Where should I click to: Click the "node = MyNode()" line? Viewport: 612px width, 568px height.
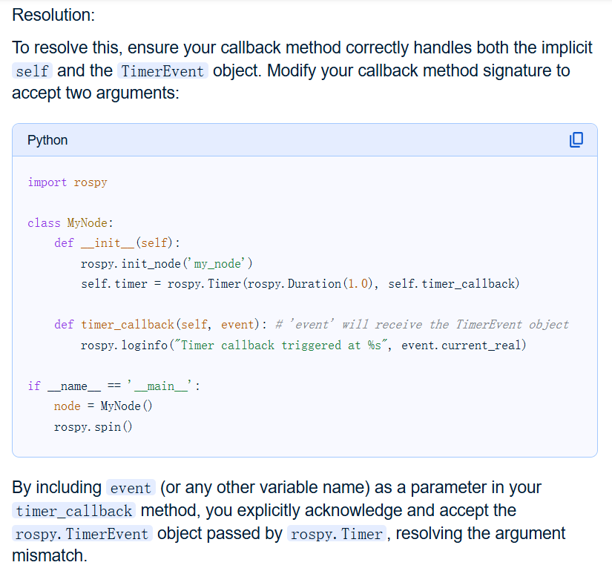point(103,406)
